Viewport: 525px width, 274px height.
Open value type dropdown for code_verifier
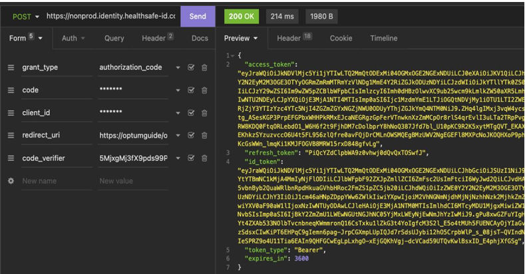(x=178, y=158)
